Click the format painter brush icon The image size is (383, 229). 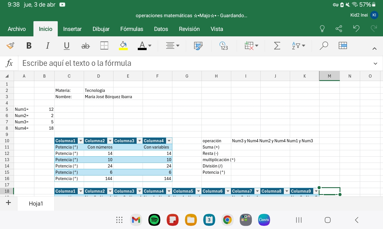pos(10,46)
